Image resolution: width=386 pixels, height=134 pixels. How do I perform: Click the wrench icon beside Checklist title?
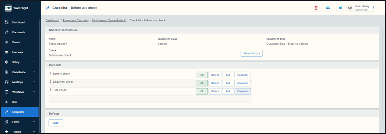pyautogui.click(x=48, y=8)
